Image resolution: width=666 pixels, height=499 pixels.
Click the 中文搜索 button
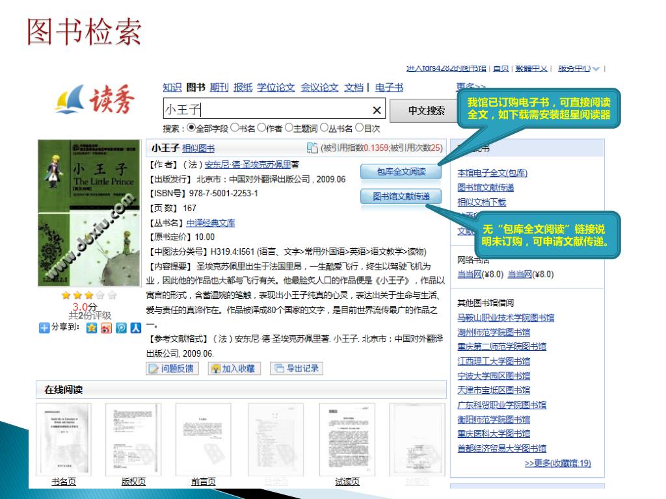[x=425, y=110]
